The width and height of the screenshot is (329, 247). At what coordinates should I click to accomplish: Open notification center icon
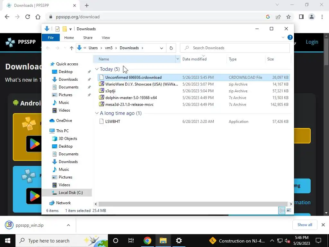point(318,241)
